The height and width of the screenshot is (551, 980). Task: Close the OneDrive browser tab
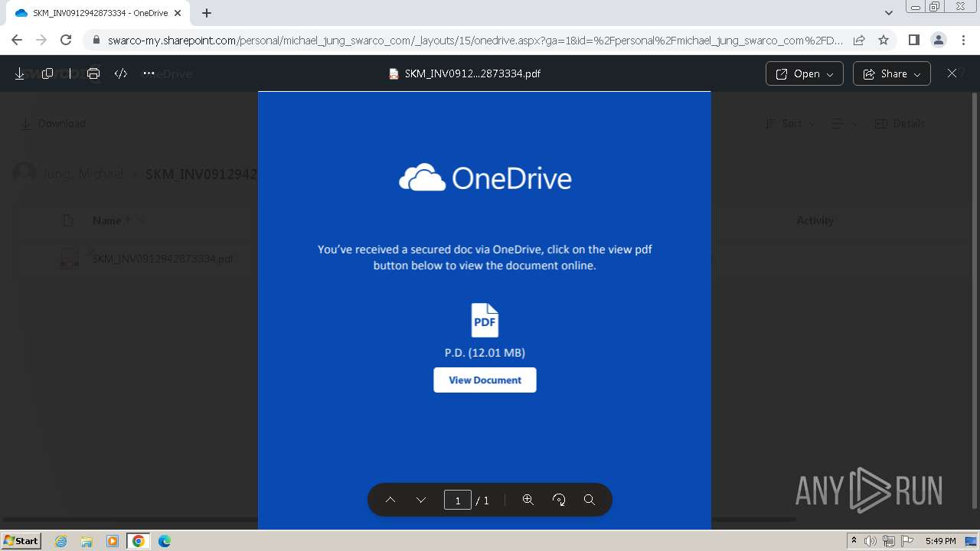(177, 13)
